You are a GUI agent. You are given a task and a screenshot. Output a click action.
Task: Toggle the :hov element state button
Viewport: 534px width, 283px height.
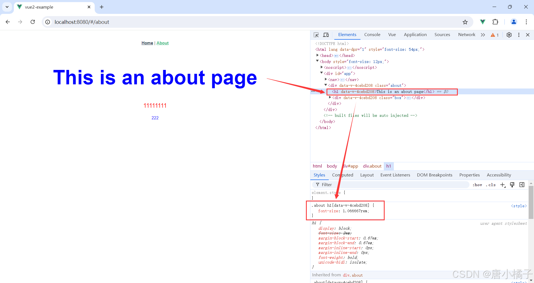pyautogui.click(x=477, y=185)
